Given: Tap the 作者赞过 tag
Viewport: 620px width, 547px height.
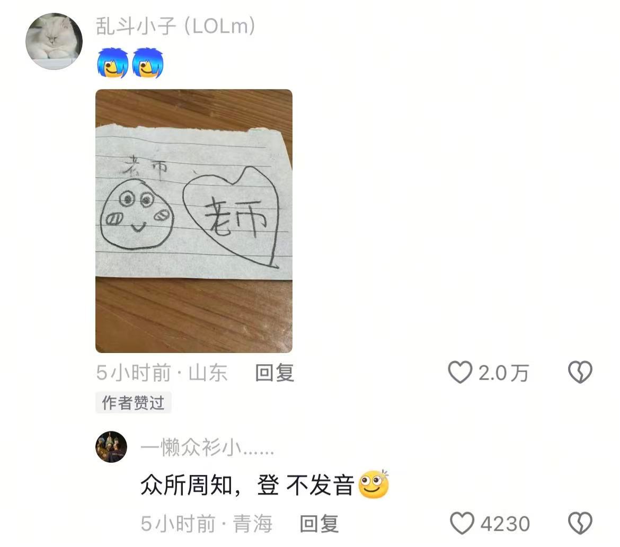Looking at the screenshot, I should (x=133, y=403).
